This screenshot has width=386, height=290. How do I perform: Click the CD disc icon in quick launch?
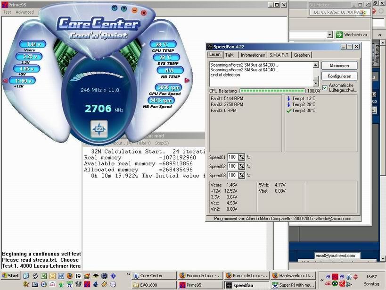pyautogui.click(x=113, y=285)
